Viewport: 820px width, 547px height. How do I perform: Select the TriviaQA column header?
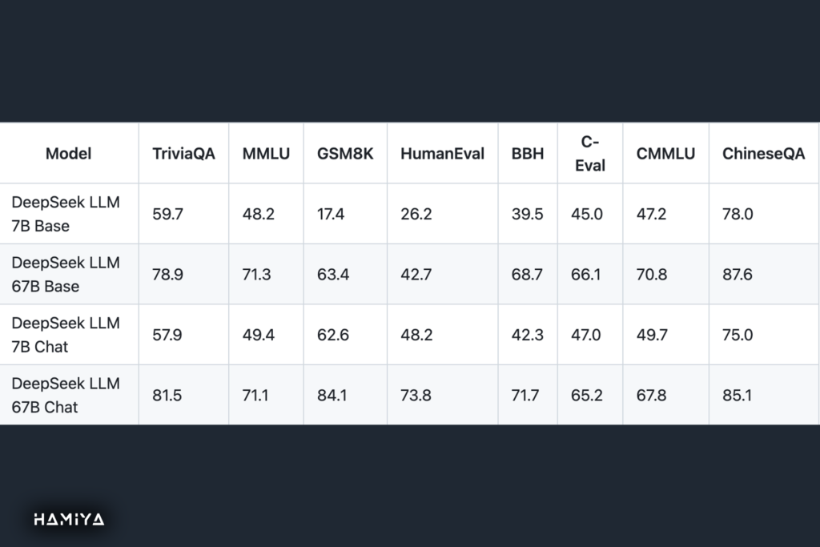click(183, 154)
